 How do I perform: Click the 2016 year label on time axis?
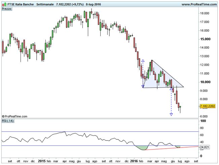coord(134,161)
